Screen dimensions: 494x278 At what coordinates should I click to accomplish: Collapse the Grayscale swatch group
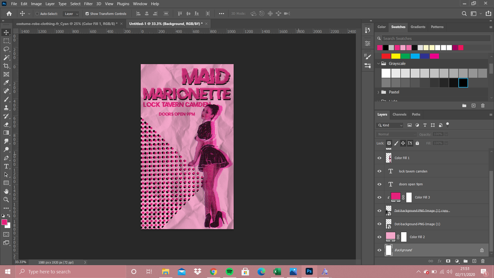point(379,63)
